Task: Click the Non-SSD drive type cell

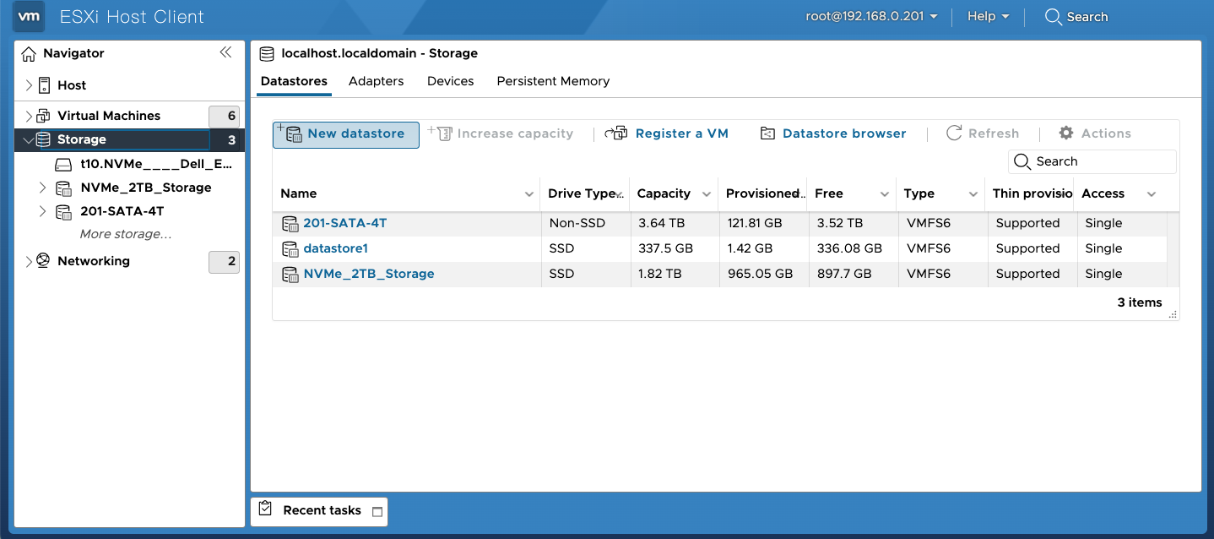Action: pos(585,223)
